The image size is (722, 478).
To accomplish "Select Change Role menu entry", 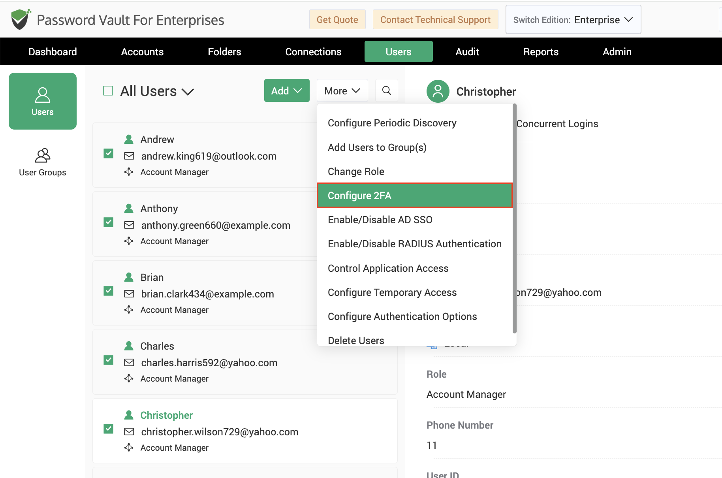I will [415, 171].
